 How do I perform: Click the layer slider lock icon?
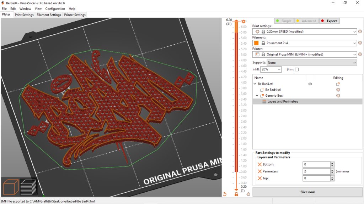[x=236, y=194]
